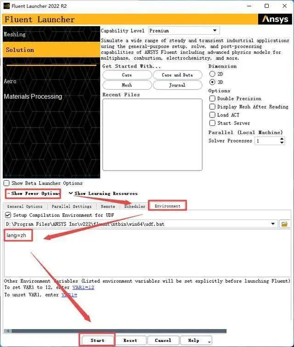Uncheck Setup Compilation Environment for UDF

pyautogui.click(x=8, y=215)
